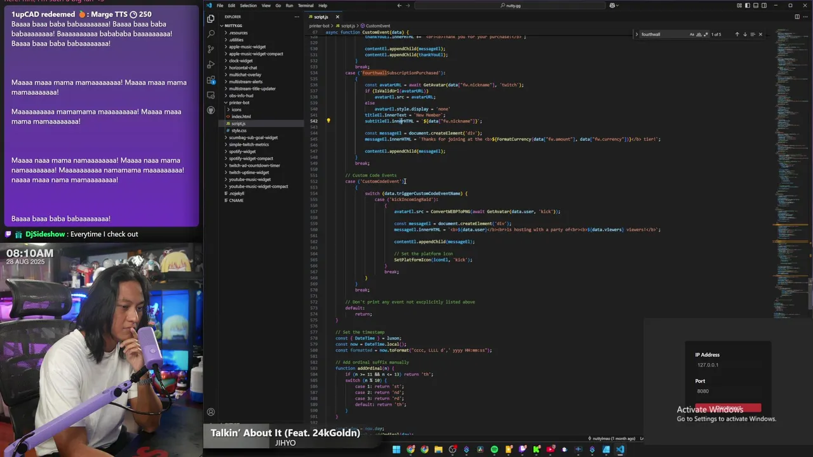Open the Terminal menu
Viewport: 813px width, 457px height.
[x=306, y=6]
